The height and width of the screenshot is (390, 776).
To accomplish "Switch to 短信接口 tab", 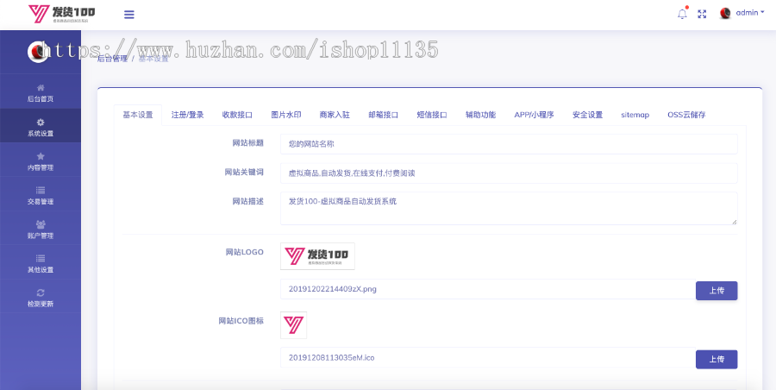I will point(432,115).
